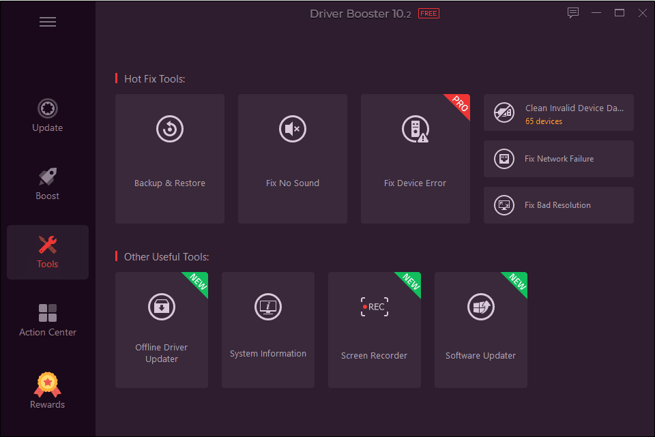Open the feedback chat icon

(x=572, y=13)
